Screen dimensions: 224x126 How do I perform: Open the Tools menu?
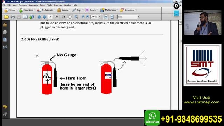pos(49,5)
